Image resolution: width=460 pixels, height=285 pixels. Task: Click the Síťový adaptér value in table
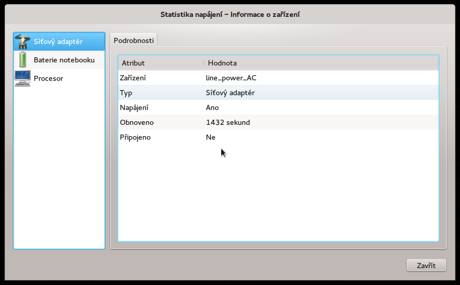coord(231,93)
